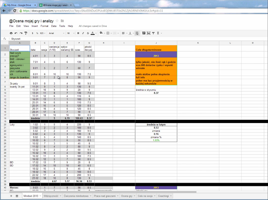Open the Format menu
The image size is (268, 200).
coord(44,26)
